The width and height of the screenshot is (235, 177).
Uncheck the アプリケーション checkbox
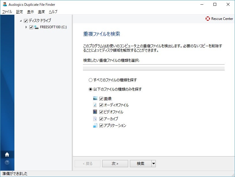point(101,125)
